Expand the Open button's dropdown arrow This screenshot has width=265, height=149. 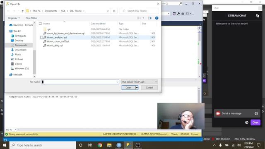137,87
